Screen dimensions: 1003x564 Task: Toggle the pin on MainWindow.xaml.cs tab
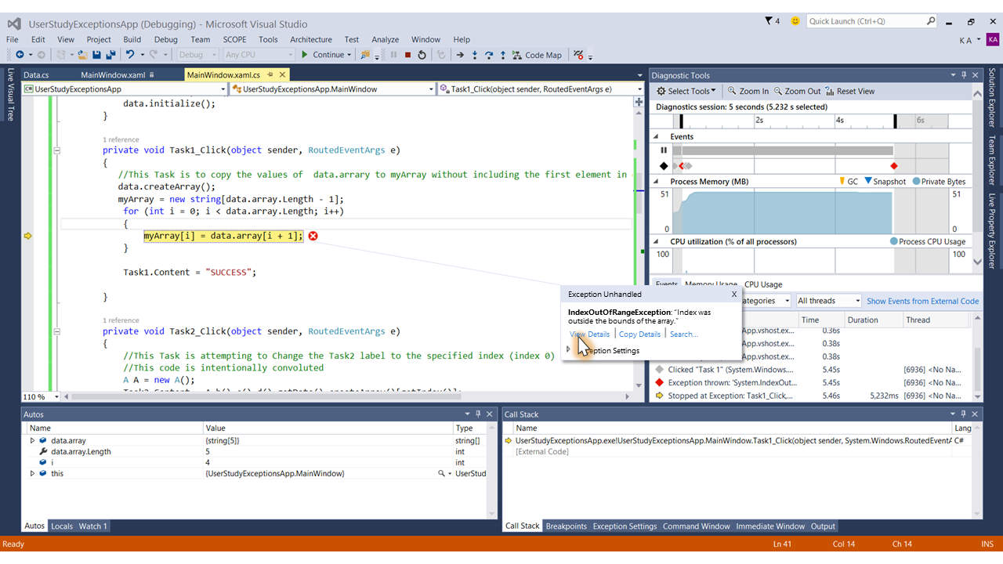tap(270, 74)
